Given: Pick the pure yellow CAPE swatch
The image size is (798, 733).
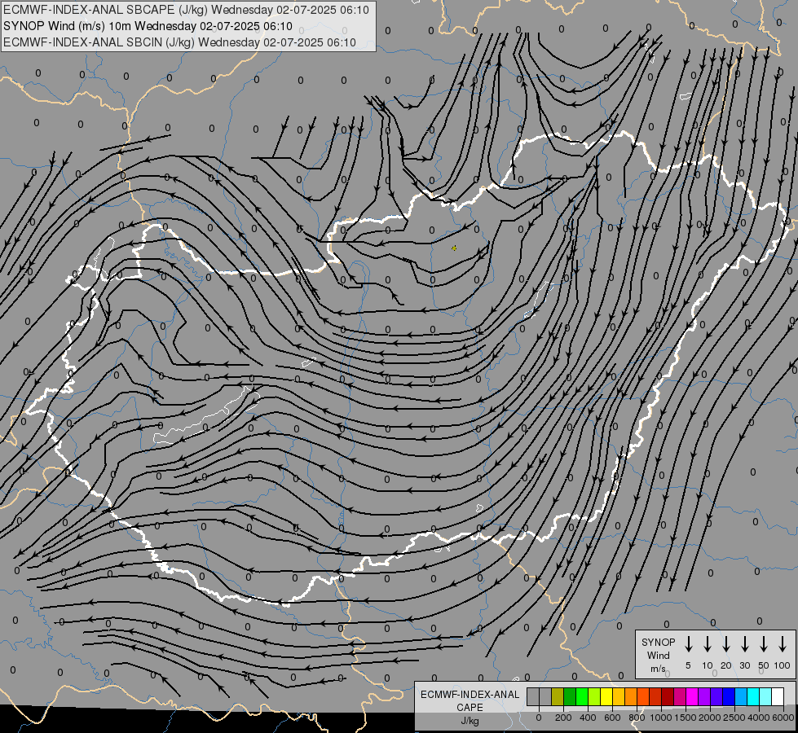Looking at the screenshot, I should click(x=606, y=696).
